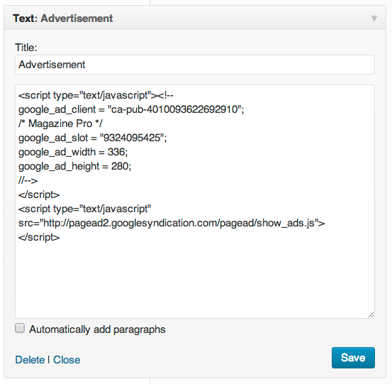Place cursor on the google_ad_client line
The height and width of the screenshot is (384, 392).
point(131,109)
